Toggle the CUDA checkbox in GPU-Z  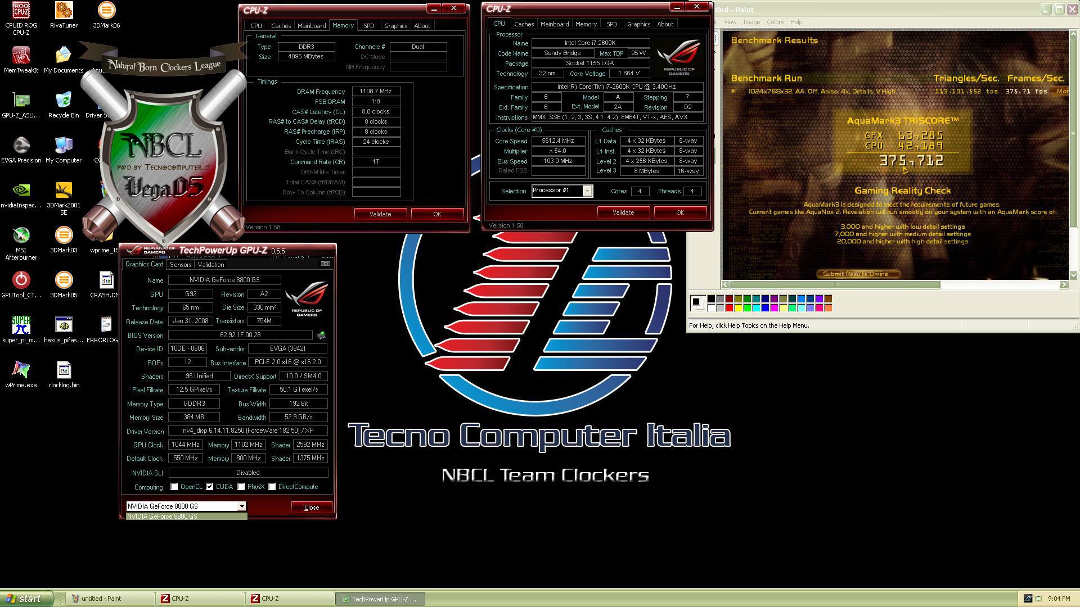[210, 487]
